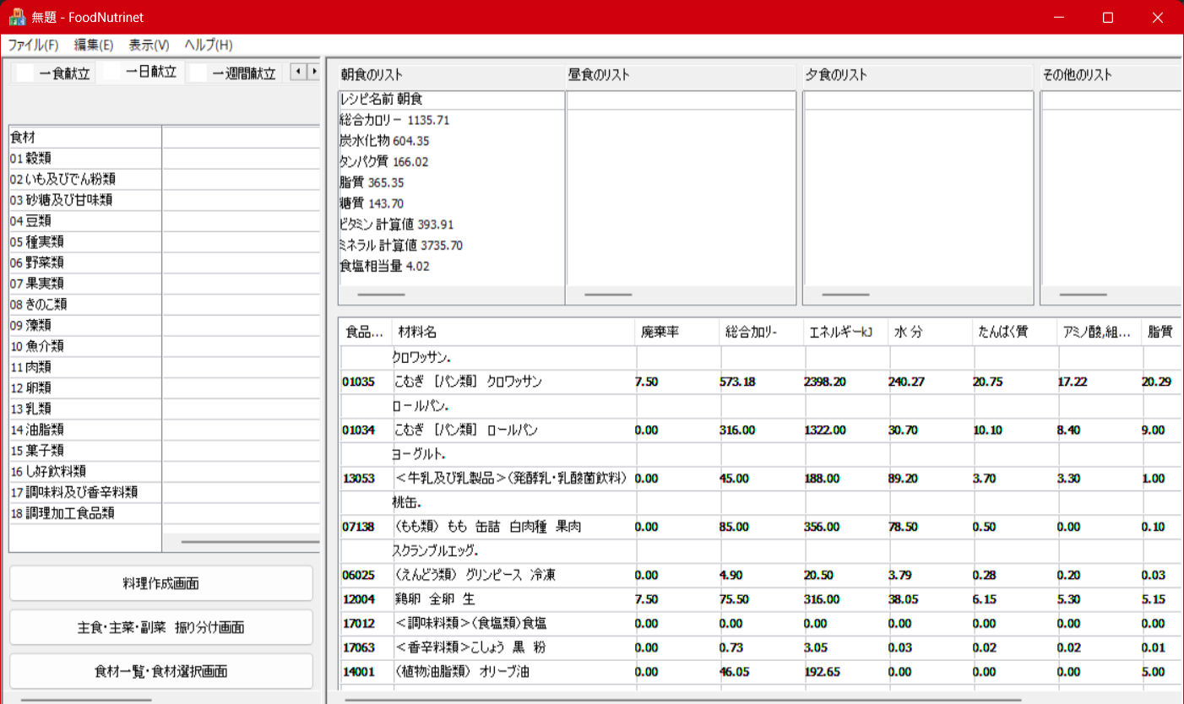Select the 09 藻類 category
The width and height of the screenshot is (1184, 704).
coord(85,325)
